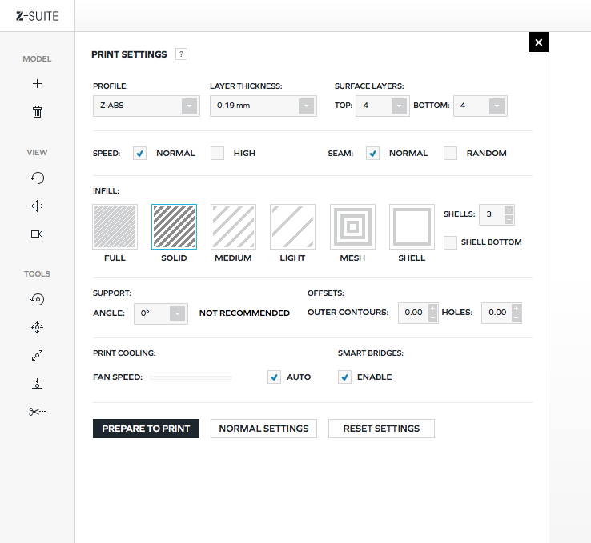Viewport: 591px width, 543px height.
Task: Click the delete model trash icon
Action: (x=37, y=112)
